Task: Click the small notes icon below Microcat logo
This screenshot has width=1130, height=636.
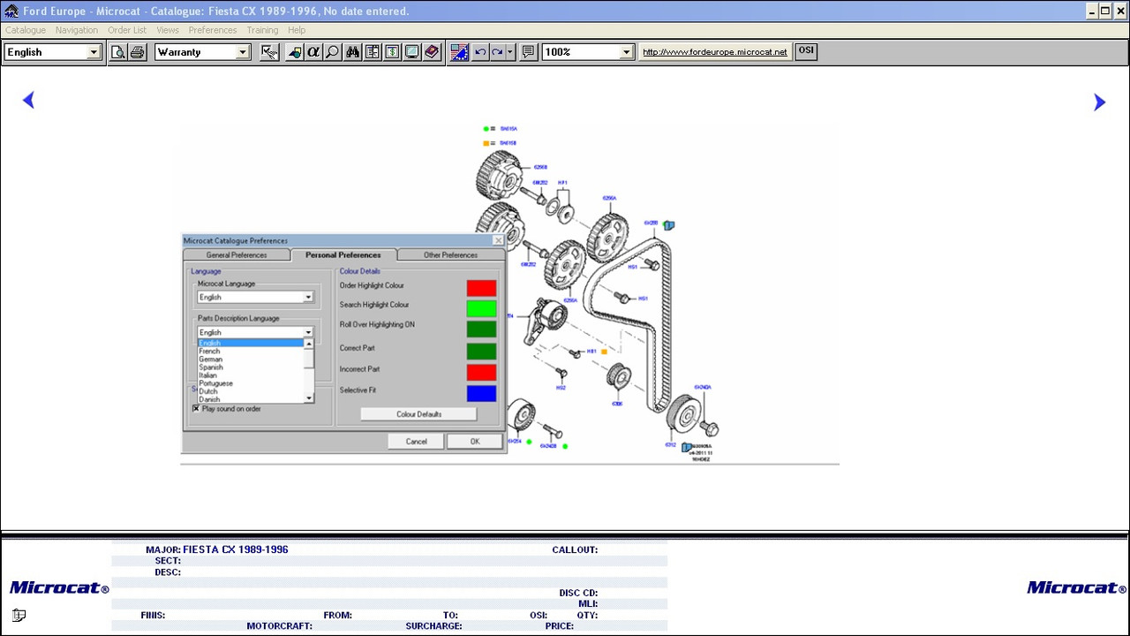Action: coord(19,615)
